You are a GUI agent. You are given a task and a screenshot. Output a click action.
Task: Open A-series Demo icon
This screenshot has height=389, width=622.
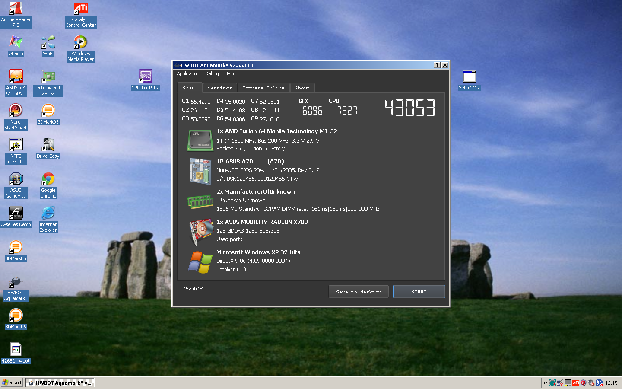pyautogui.click(x=16, y=217)
